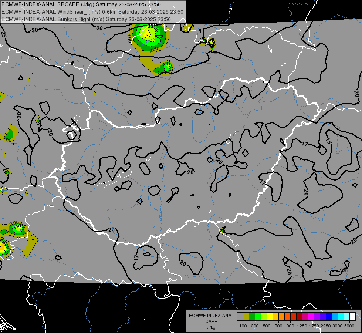Click the legend value 100
362x333 pixels.
click(243, 326)
